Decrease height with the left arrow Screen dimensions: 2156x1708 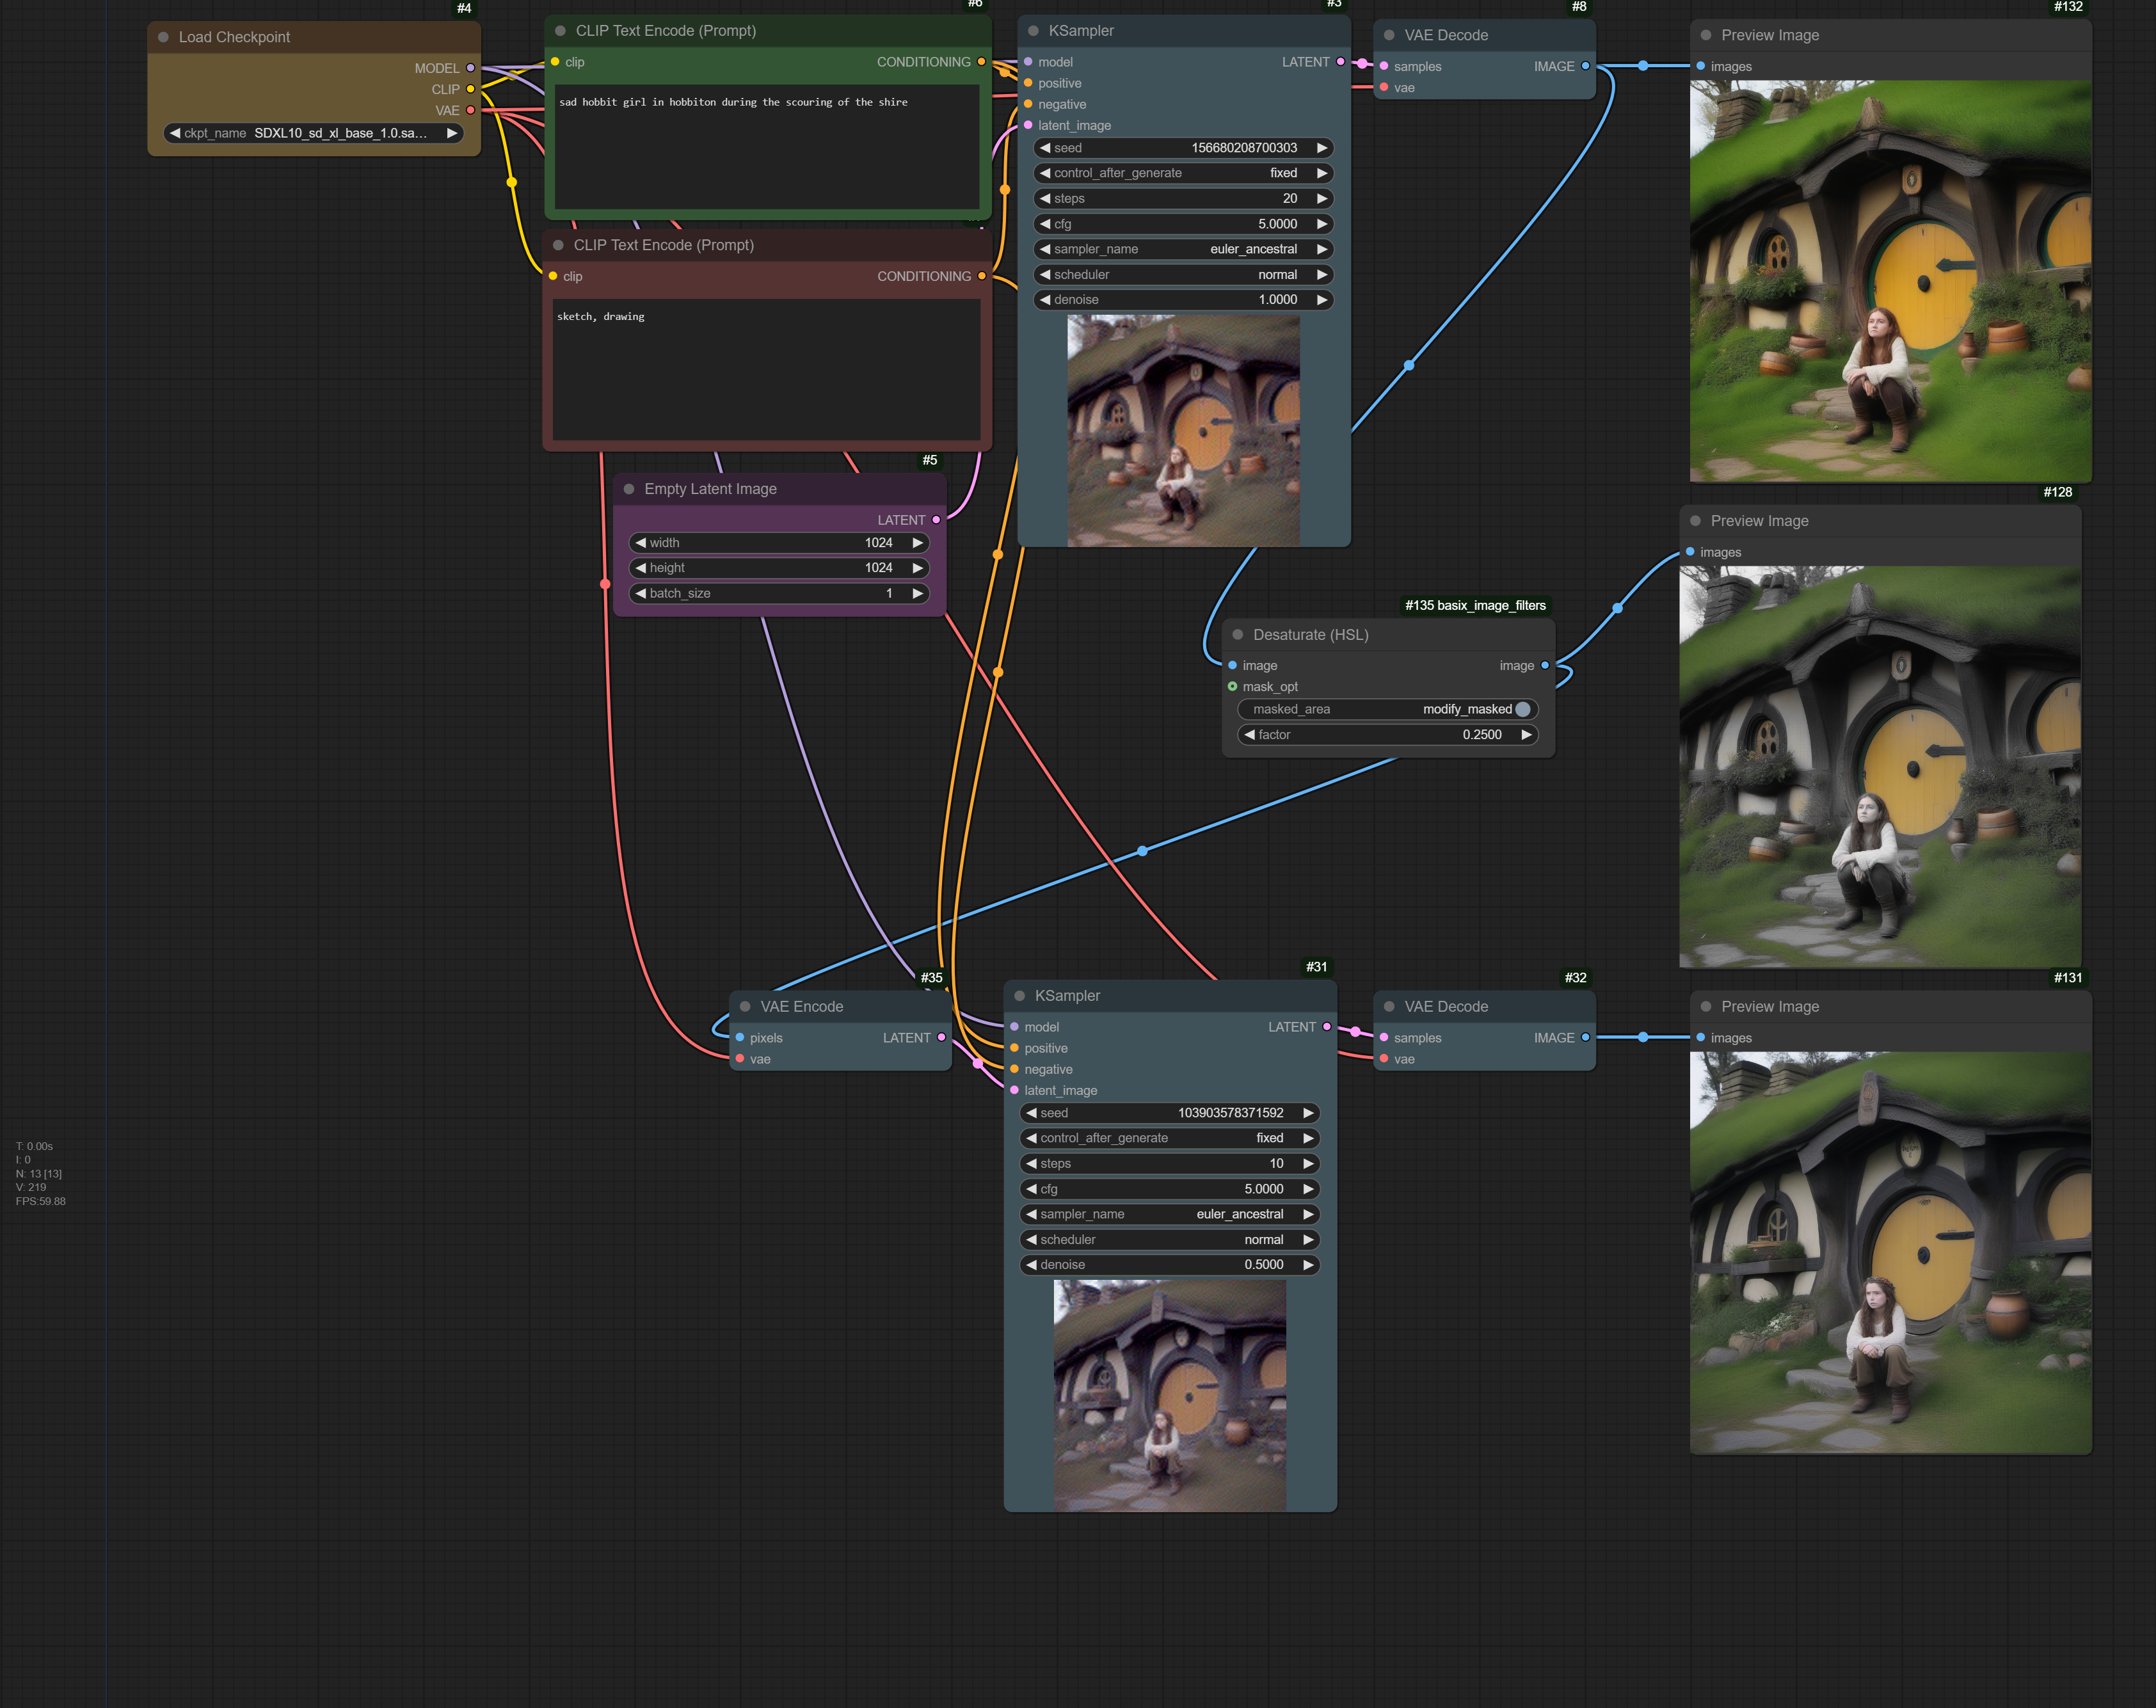[x=640, y=567]
